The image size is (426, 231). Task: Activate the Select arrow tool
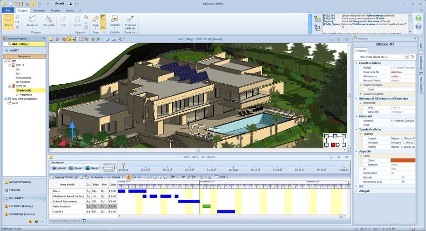(x=9, y=21)
